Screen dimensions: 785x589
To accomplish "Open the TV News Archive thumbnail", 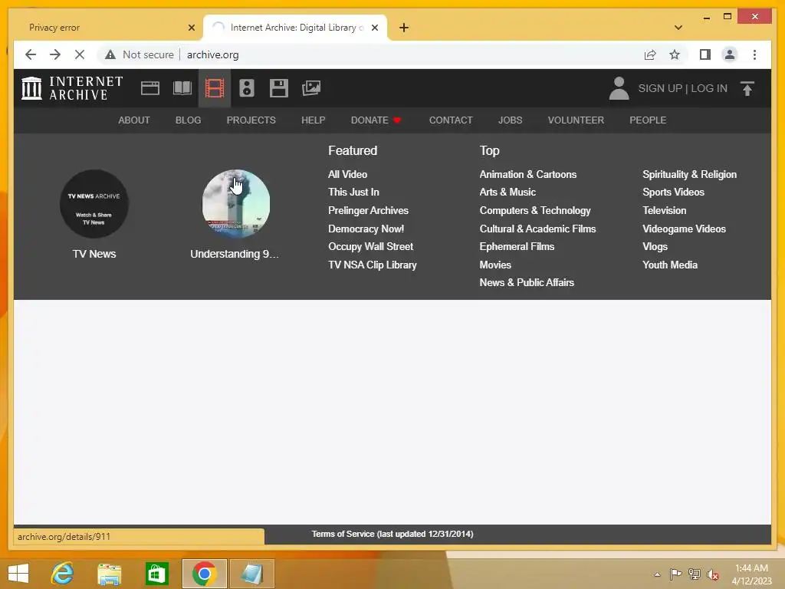I will (94, 204).
